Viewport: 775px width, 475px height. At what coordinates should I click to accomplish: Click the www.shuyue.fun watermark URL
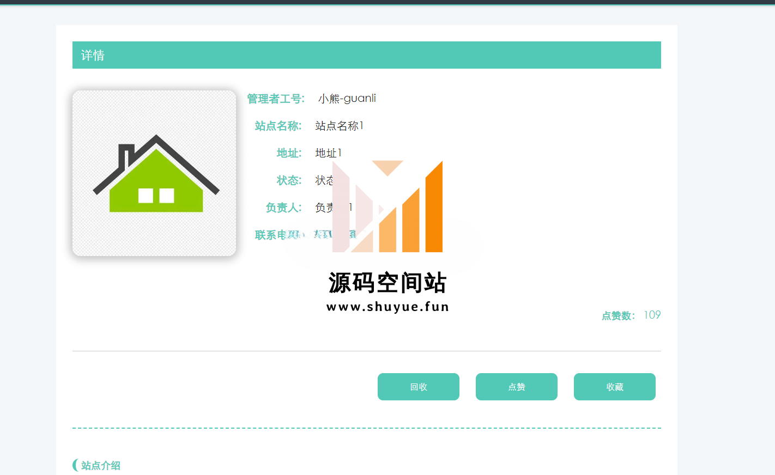(x=388, y=307)
